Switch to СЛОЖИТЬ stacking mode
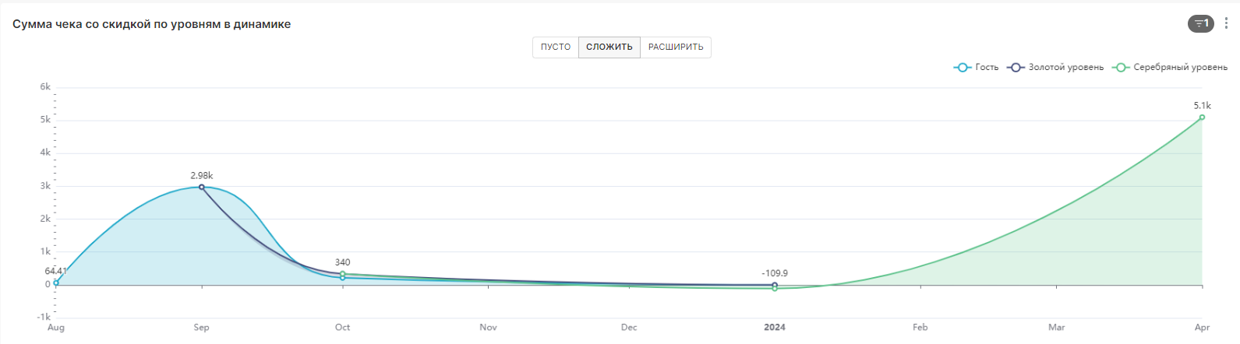This screenshot has height=344, width=1240. pyautogui.click(x=609, y=47)
